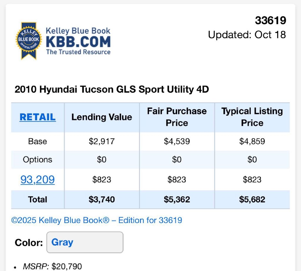The image size is (301, 271).
Task: Click the $3,740 total lending value
Action: point(102,199)
